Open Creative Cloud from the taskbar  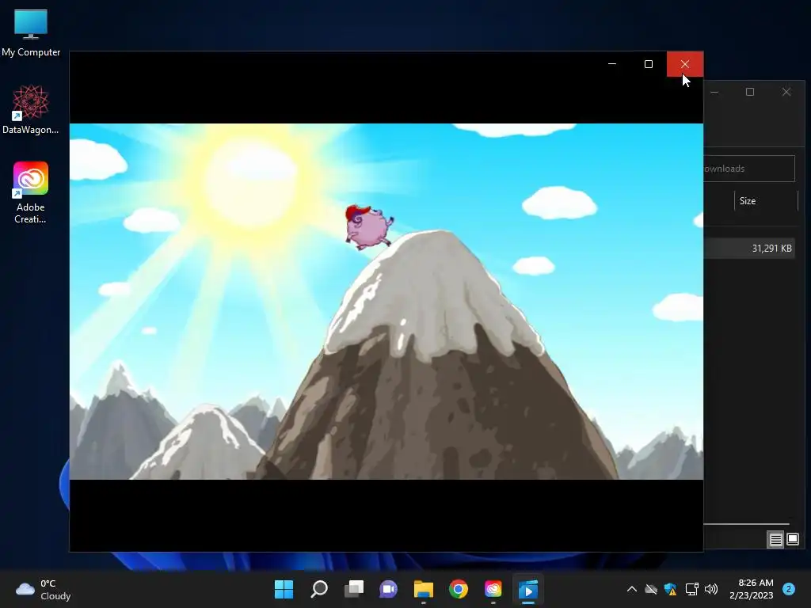(493, 589)
